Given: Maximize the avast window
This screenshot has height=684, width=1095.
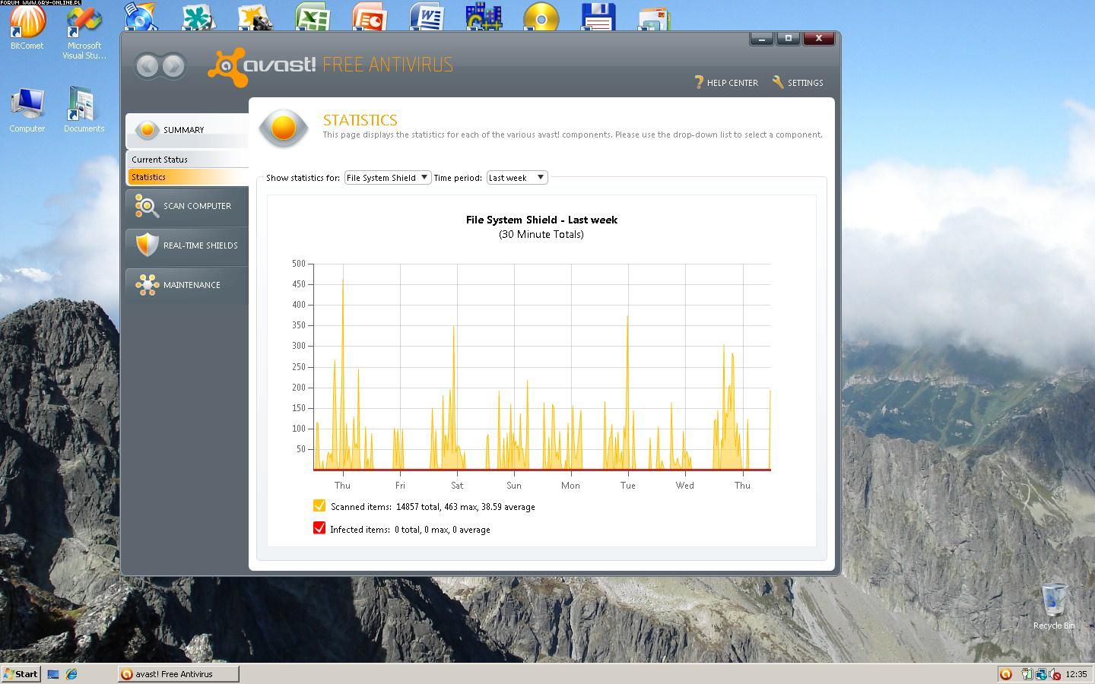Looking at the screenshot, I should (789, 38).
